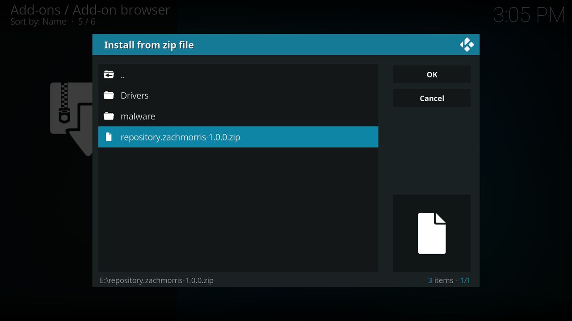Click the '3 items - 1/1' counter
572x321 pixels.
click(x=449, y=280)
